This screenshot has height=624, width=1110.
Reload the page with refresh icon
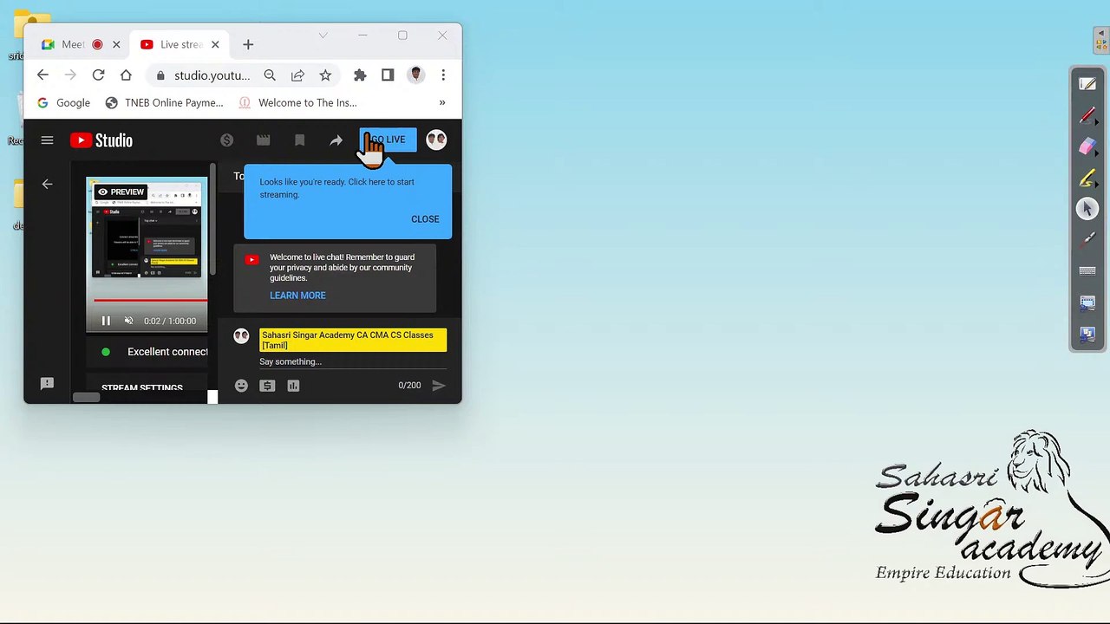pyautogui.click(x=98, y=75)
